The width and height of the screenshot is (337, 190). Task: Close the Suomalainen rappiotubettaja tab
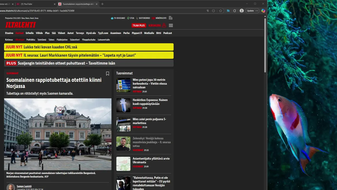[97, 4]
